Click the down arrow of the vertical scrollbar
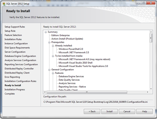This screenshot has height=119, width=157. point(151,89)
